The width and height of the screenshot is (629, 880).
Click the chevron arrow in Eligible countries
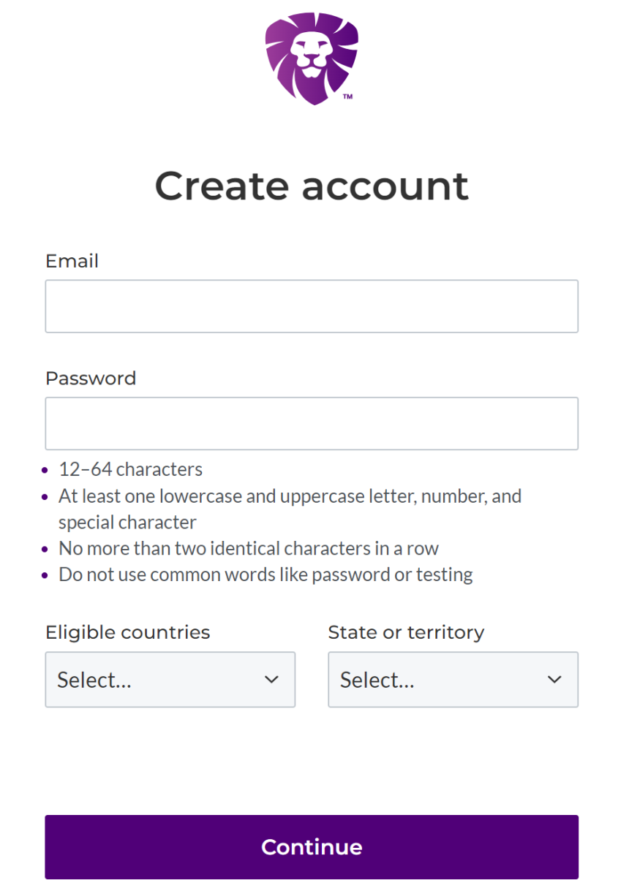[x=271, y=680]
